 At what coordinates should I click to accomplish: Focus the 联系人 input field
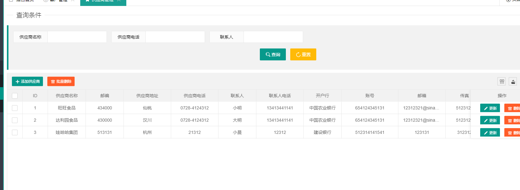point(273,37)
